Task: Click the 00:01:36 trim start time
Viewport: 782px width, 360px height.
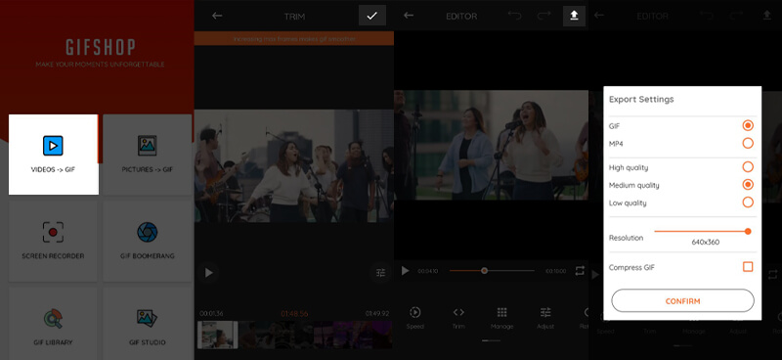Action: [211, 314]
